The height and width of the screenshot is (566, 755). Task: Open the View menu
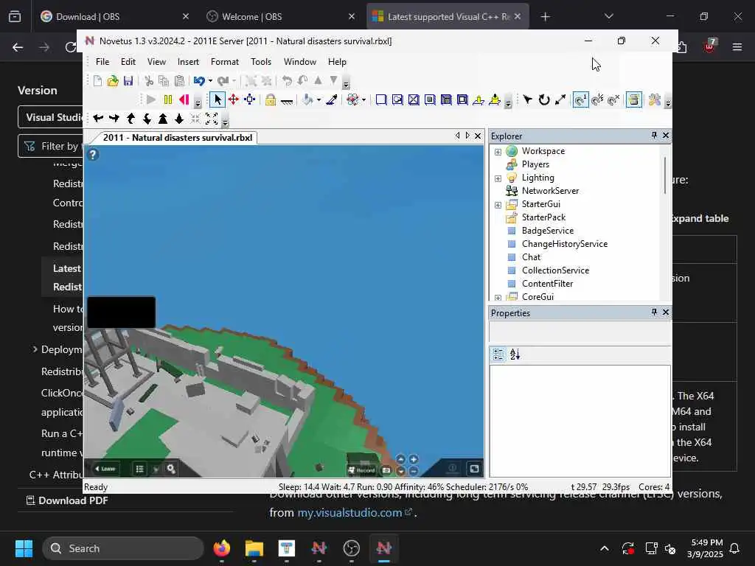[x=156, y=62]
